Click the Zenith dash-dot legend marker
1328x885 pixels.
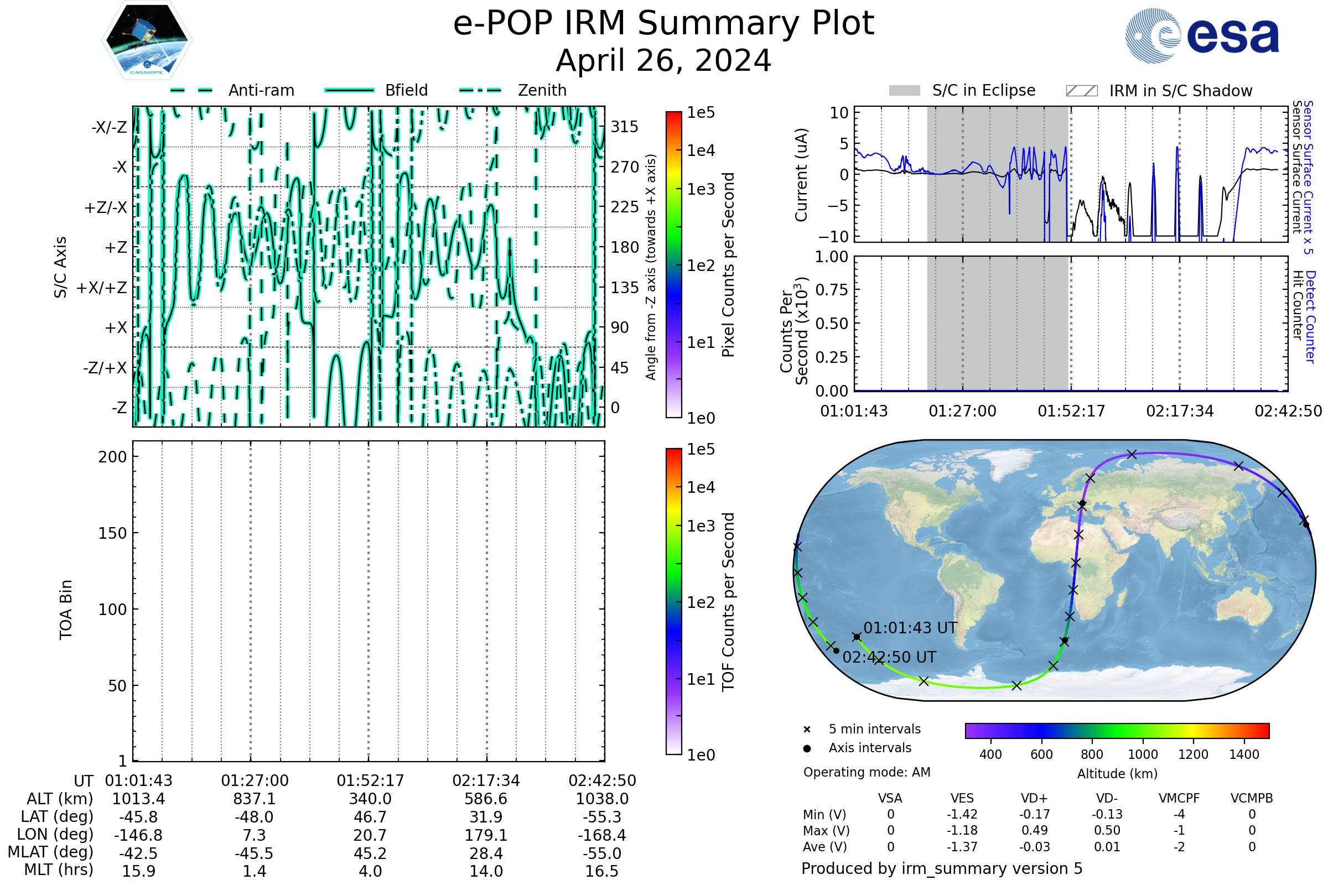click(x=480, y=90)
